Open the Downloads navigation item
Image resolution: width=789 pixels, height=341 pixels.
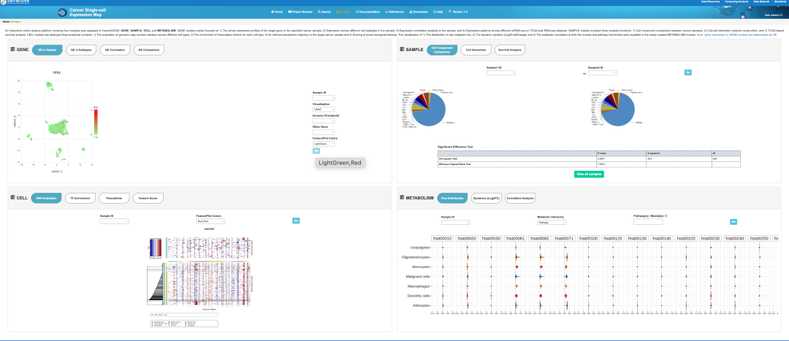pyautogui.click(x=419, y=12)
